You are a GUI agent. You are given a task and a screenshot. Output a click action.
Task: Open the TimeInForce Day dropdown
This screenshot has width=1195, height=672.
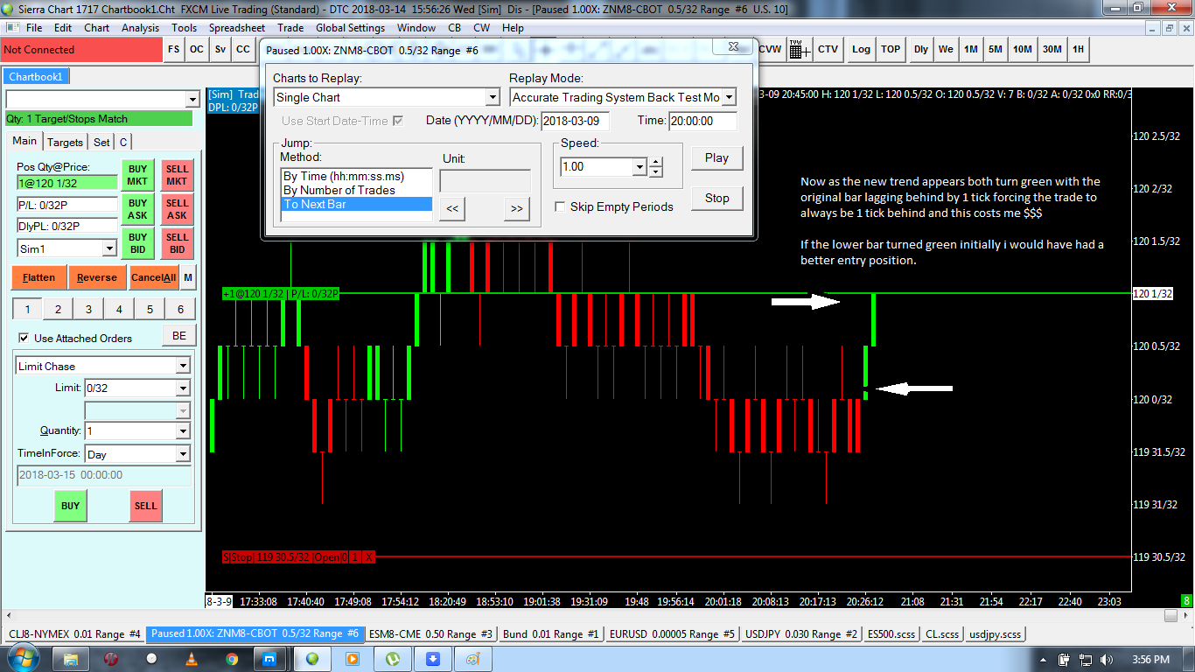183,454
